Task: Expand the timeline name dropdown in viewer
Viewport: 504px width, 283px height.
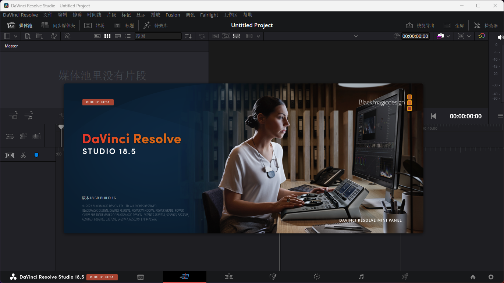Action: (356, 36)
